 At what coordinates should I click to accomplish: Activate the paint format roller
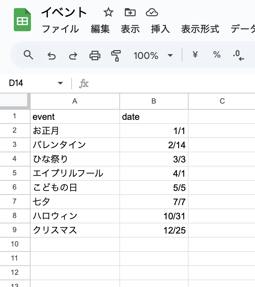[x=116, y=56]
